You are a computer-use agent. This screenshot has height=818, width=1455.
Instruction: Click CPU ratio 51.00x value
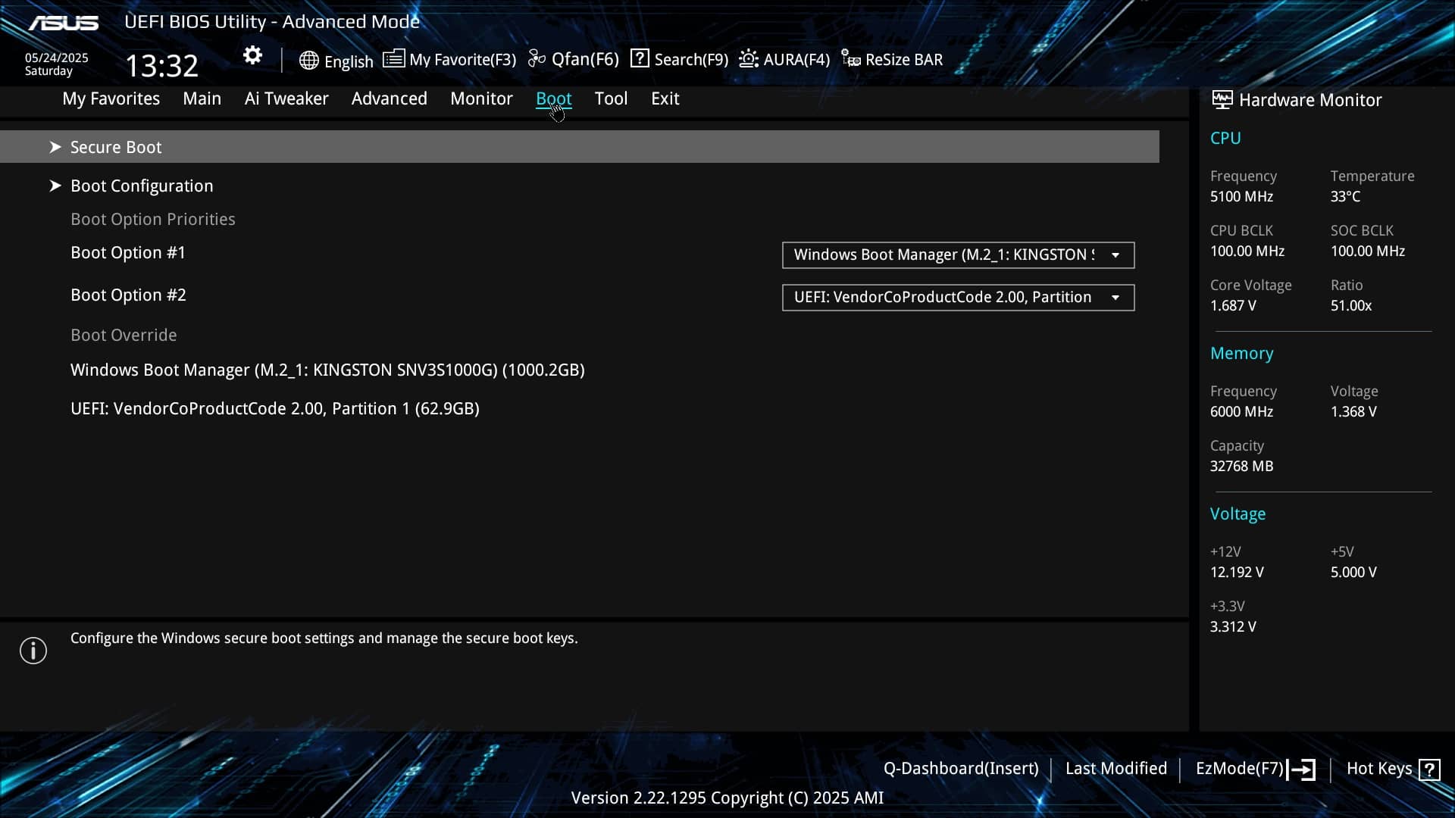pos(1351,305)
